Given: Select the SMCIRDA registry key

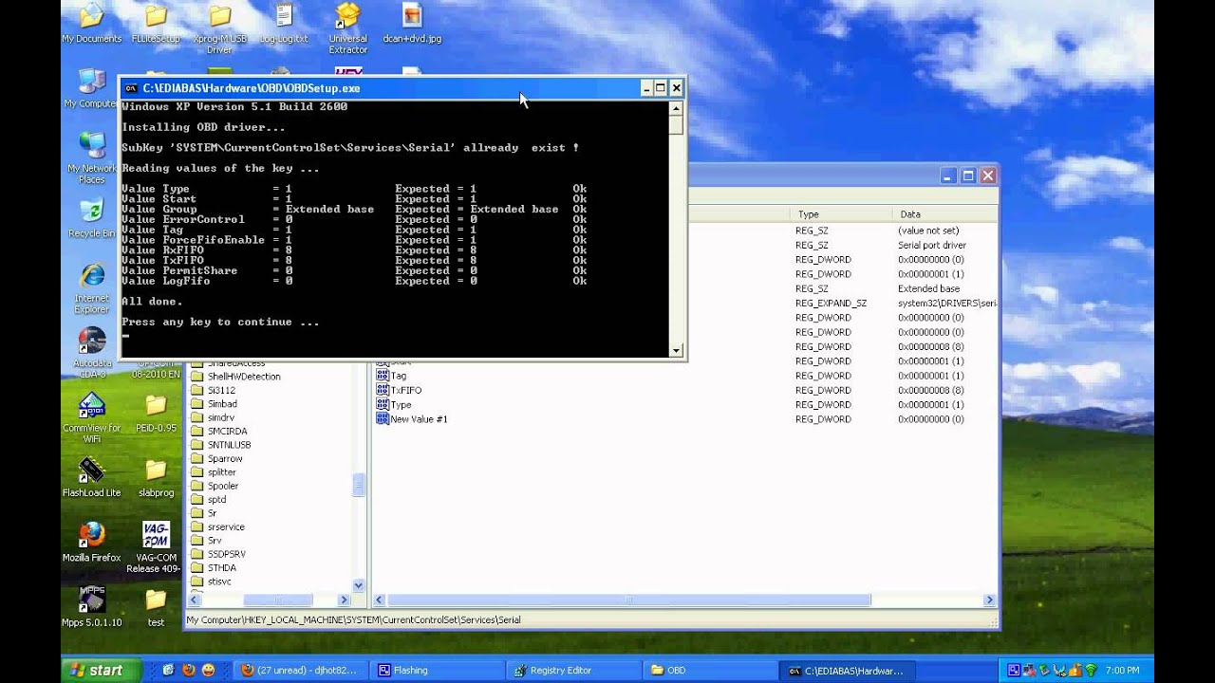Looking at the screenshot, I should (x=227, y=431).
